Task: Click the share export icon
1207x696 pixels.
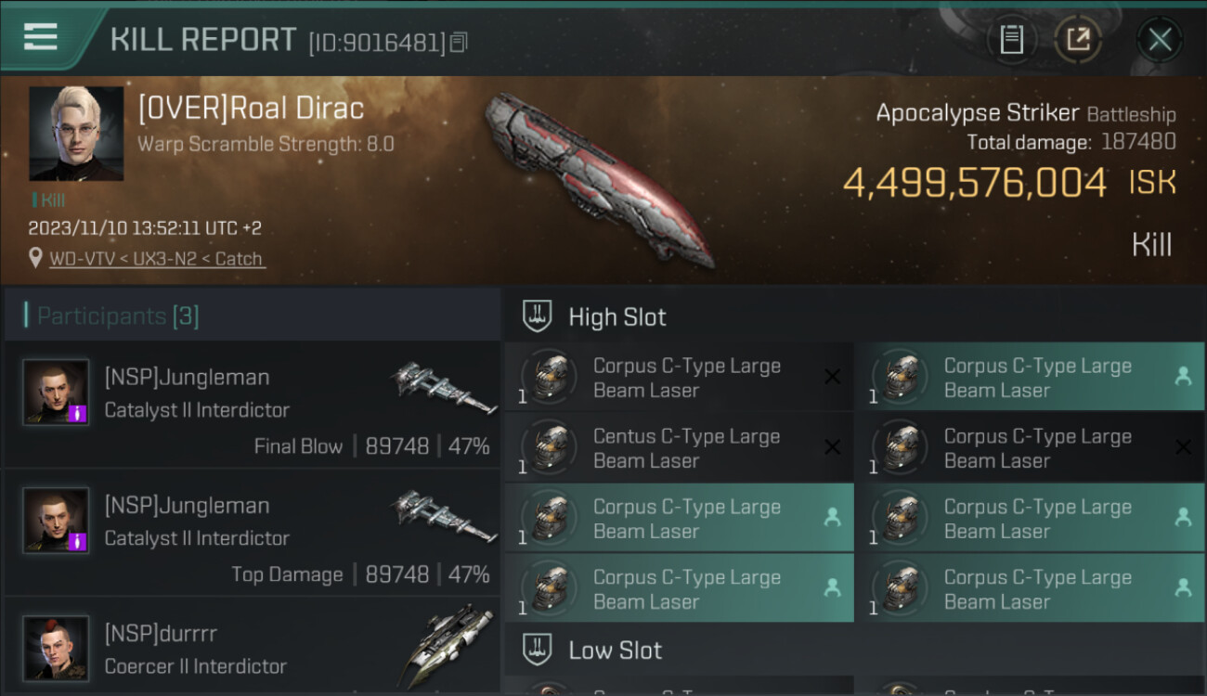Action: pos(1078,40)
